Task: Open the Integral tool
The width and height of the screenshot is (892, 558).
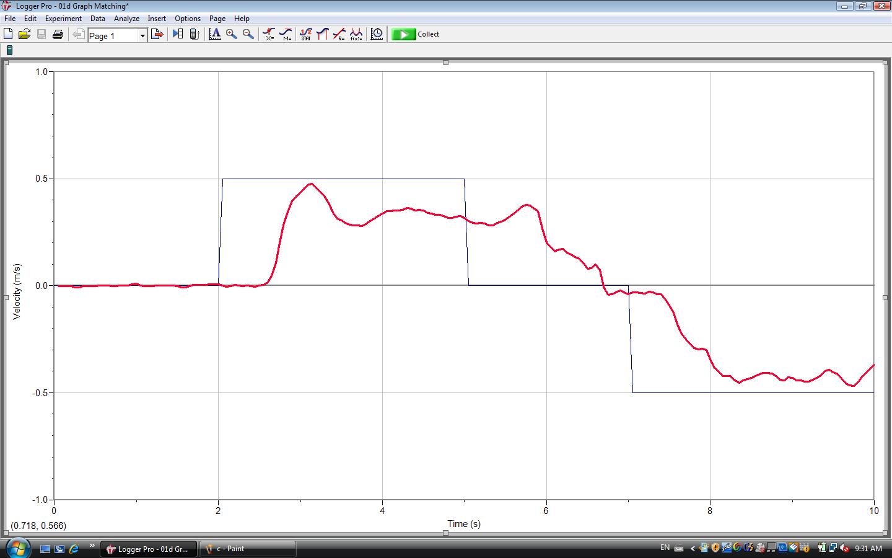Action: (322, 33)
